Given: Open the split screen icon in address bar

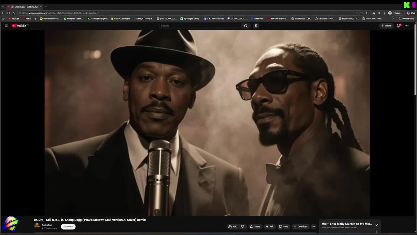Looking at the screenshot, I should click(357, 13).
